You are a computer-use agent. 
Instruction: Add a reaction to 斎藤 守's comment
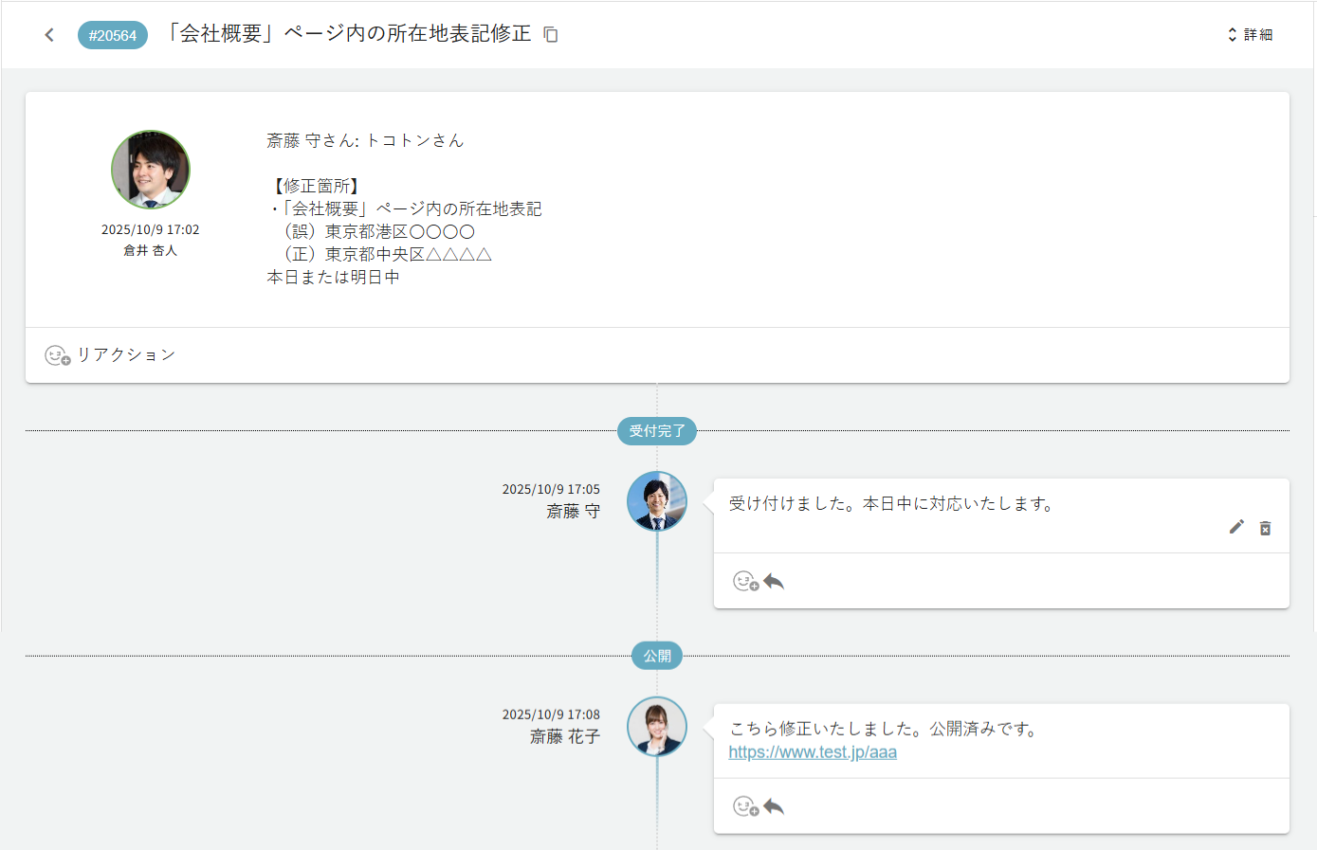(745, 581)
